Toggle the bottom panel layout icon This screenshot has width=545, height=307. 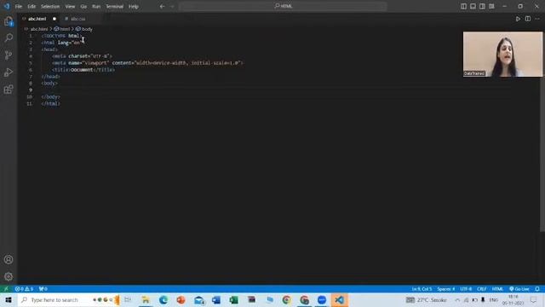click(x=473, y=6)
